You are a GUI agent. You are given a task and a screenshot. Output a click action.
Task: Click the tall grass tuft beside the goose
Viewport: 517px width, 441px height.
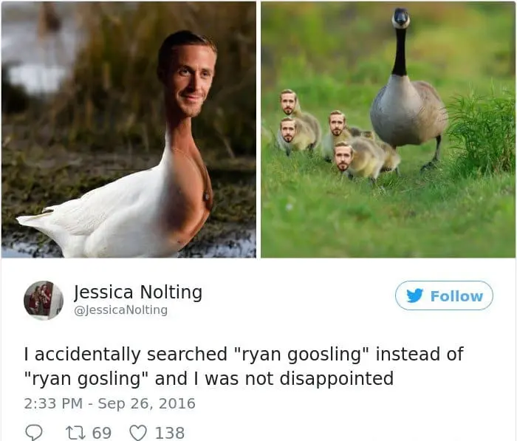[482, 132]
